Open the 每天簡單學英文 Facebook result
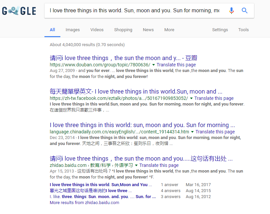This screenshot has height=214, width=270. (136, 92)
